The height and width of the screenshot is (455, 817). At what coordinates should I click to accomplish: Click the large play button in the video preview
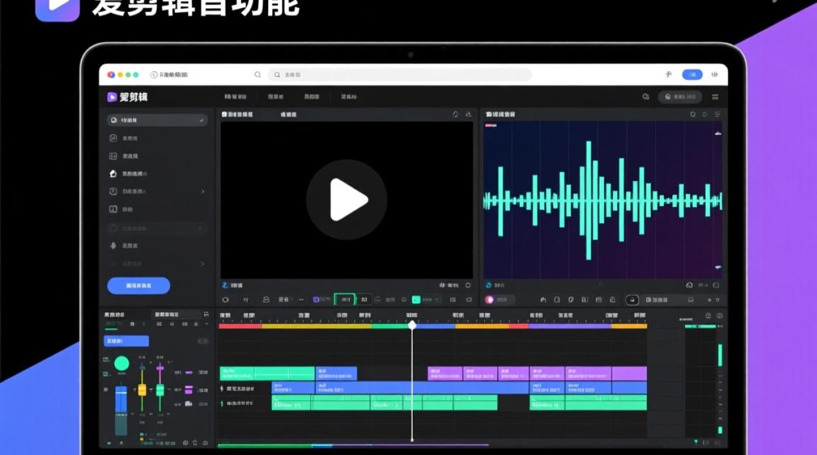[346, 200]
